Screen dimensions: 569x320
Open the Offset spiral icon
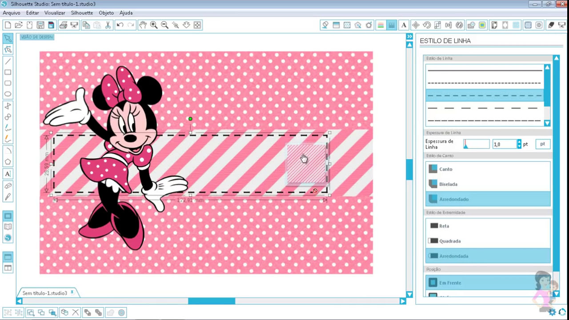(528, 25)
